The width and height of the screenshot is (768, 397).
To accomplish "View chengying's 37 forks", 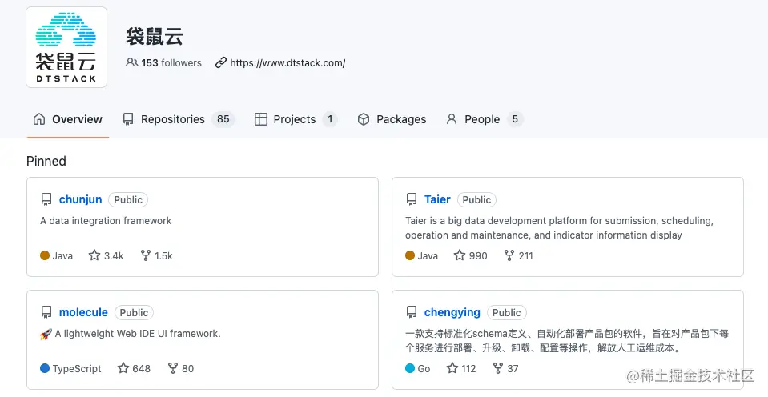I will [x=505, y=368].
